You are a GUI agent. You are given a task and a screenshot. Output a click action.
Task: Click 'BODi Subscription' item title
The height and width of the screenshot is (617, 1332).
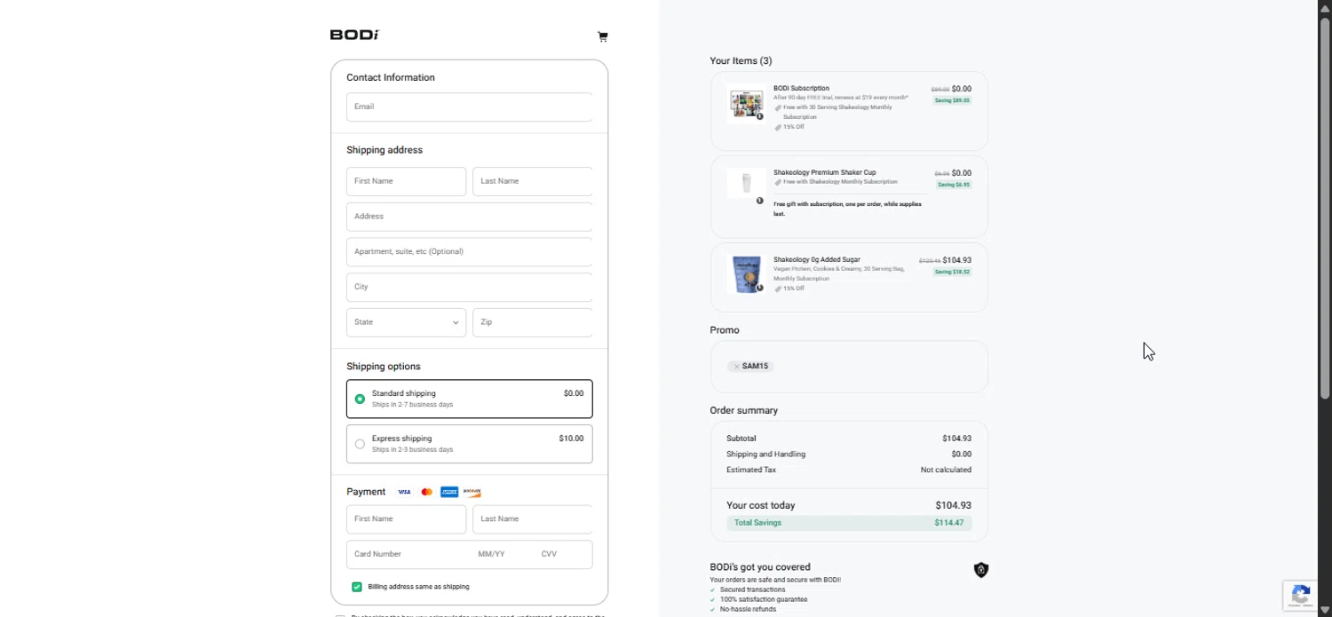click(x=801, y=89)
